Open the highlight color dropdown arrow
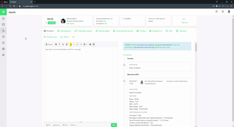The height and width of the screenshot is (127, 234). tap(74, 45)
